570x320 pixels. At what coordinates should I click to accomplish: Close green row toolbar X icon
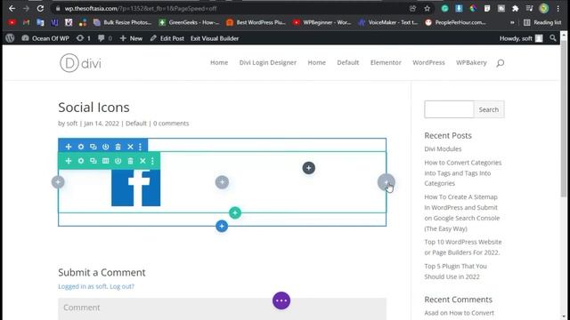coord(142,161)
